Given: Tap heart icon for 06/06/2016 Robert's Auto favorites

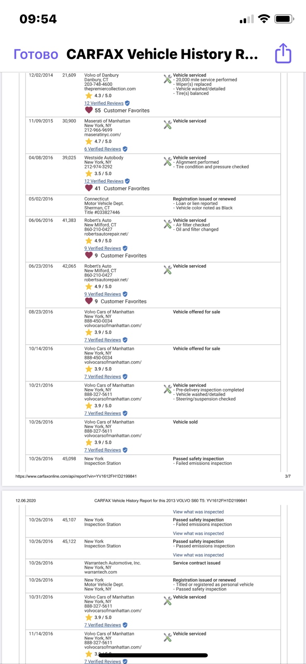Looking at the screenshot, I should click(89, 256).
